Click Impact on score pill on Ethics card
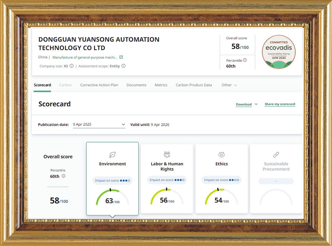This screenshot has width=332, height=246. click(x=221, y=180)
